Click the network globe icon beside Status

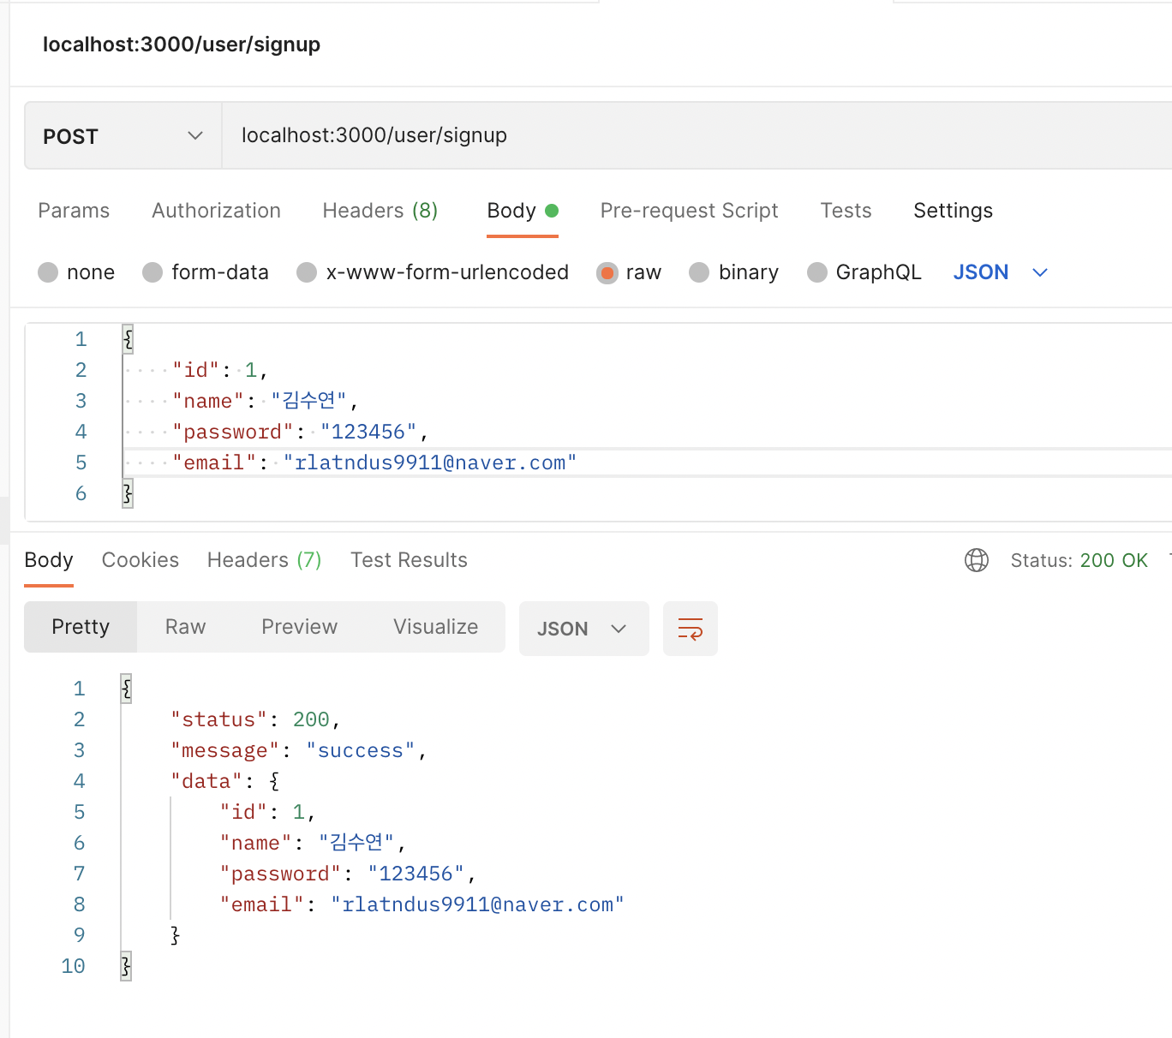977,560
